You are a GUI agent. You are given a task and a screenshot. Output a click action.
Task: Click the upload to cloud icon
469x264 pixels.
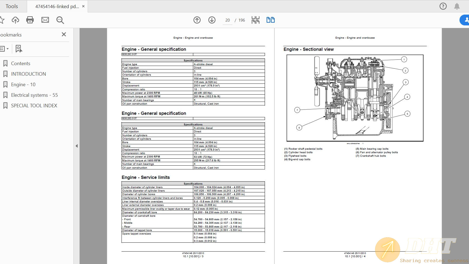pyautogui.click(x=15, y=20)
